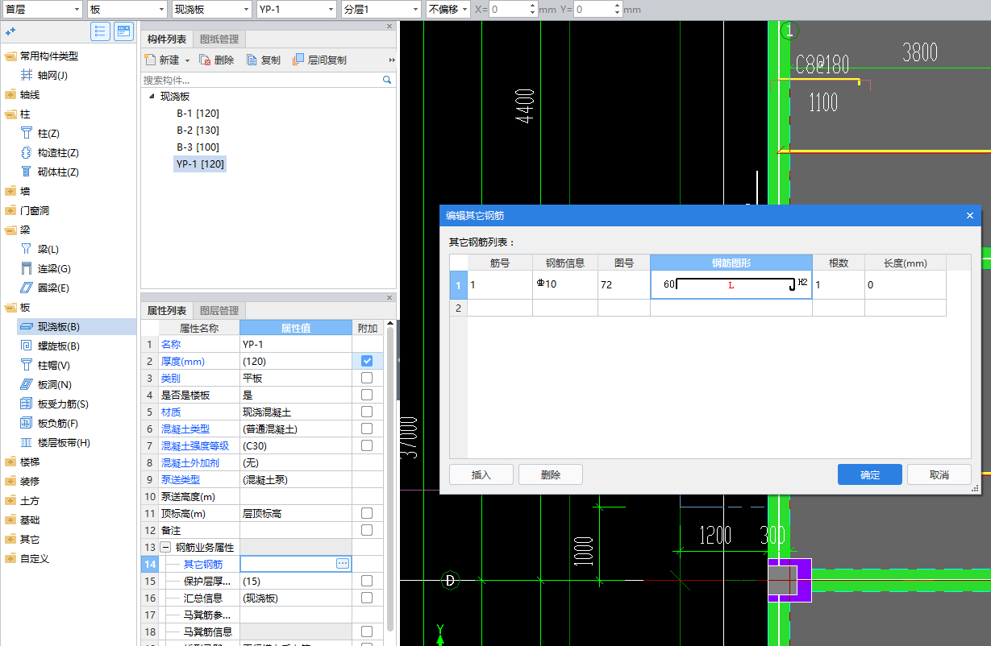Collapse 现浇板 tree node
Screen dimensions: 991x646
[152, 96]
